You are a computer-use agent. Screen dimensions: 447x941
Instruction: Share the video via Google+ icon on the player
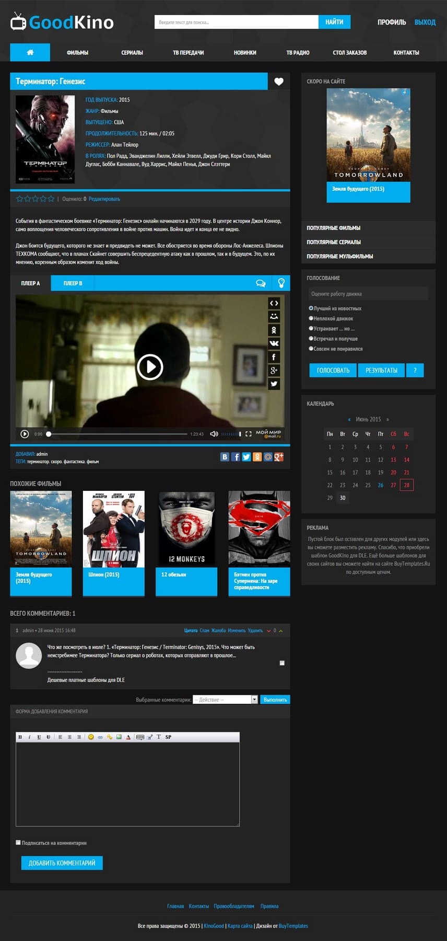click(x=274, y=371)
